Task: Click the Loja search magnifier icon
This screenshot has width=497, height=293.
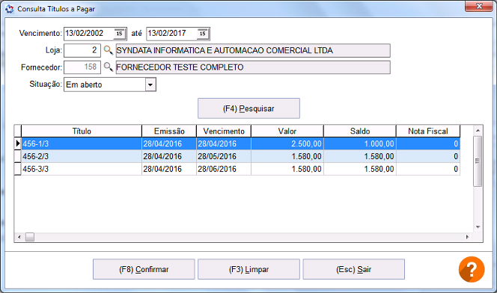Action: tap(108, 50)
